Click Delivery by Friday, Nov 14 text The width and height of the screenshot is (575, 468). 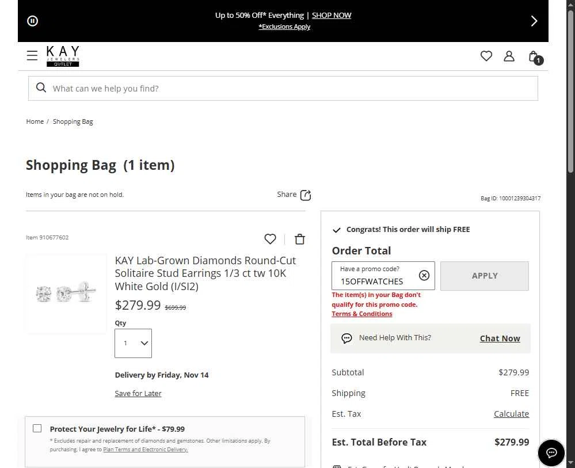[x=162, y=375]
